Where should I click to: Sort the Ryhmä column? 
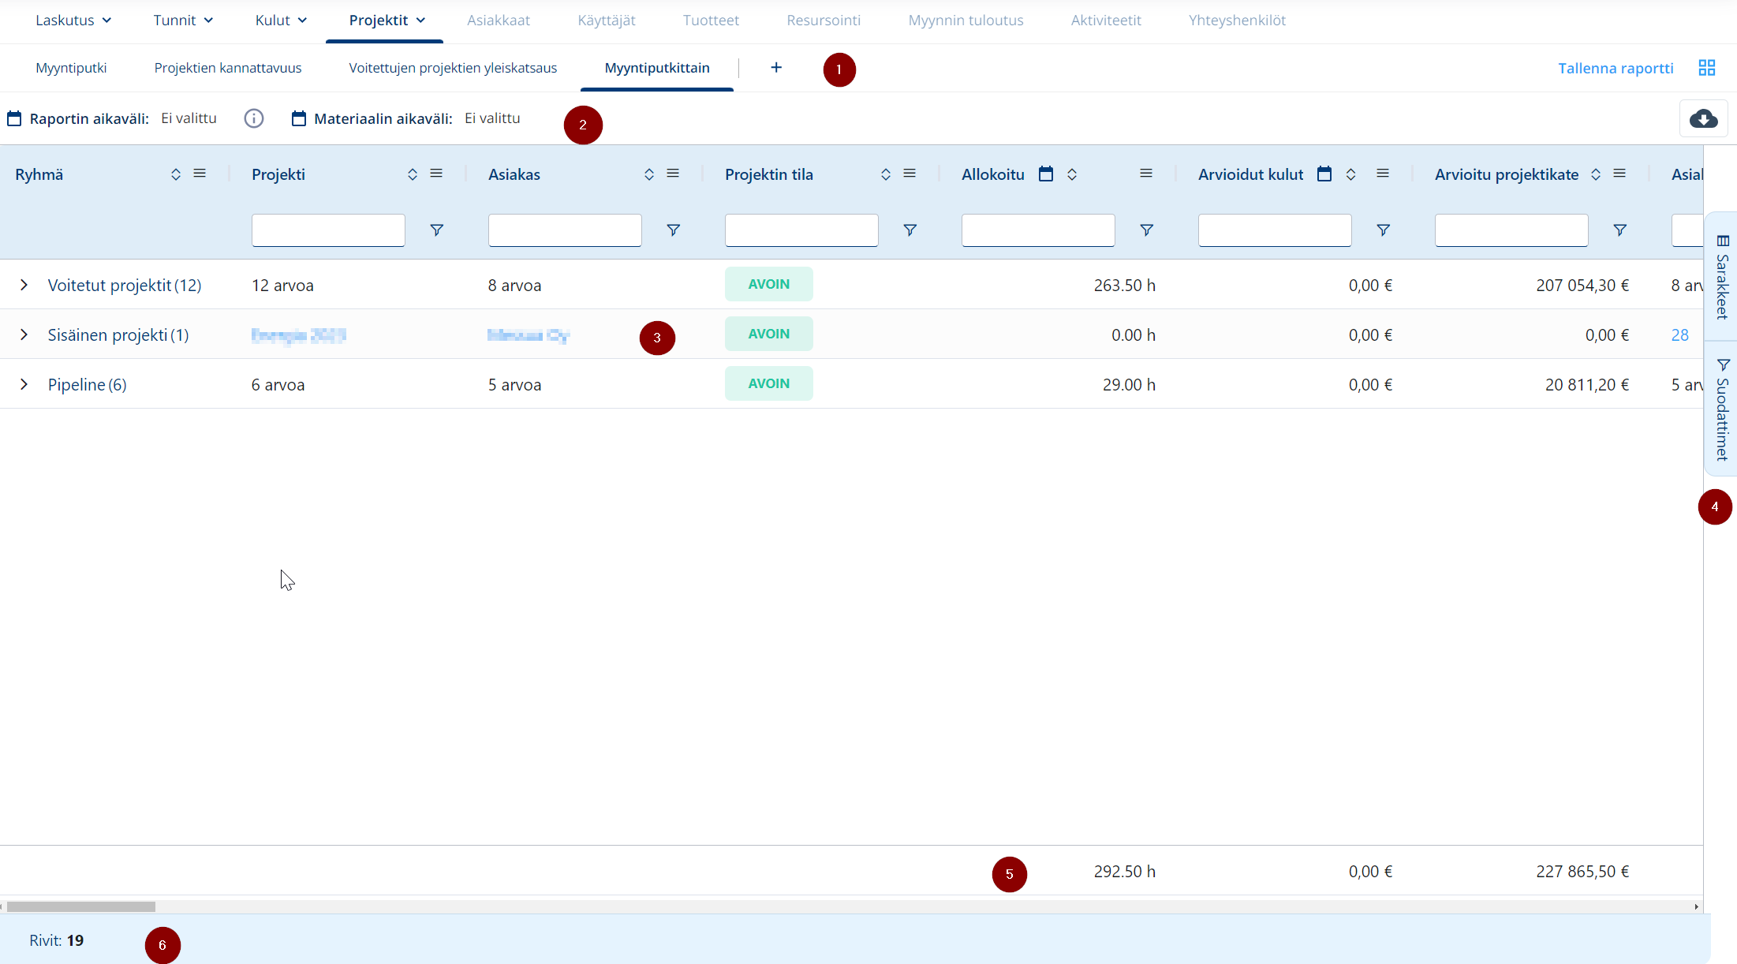tap(176, 174)
